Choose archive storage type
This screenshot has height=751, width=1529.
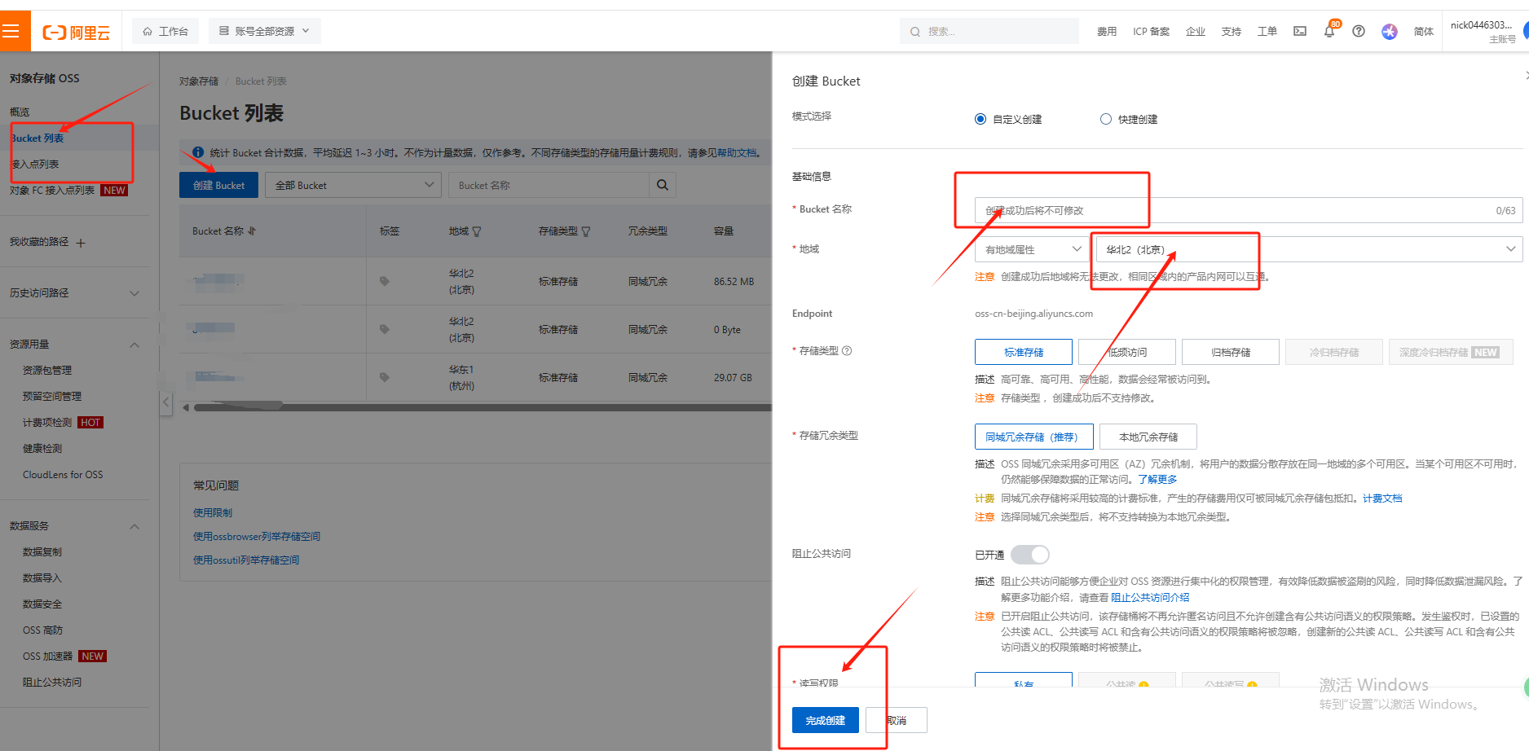pos(1231,352)
